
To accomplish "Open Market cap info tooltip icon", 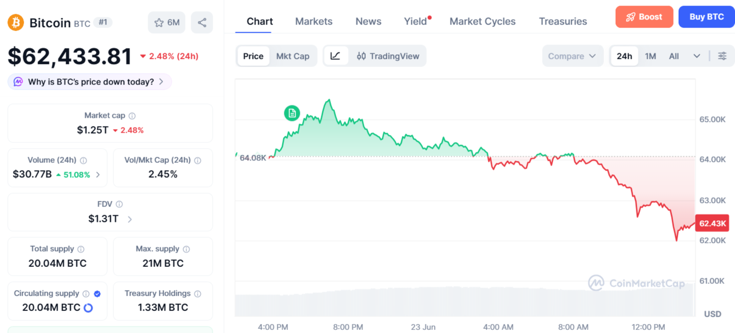I will [x=132, y=116].
